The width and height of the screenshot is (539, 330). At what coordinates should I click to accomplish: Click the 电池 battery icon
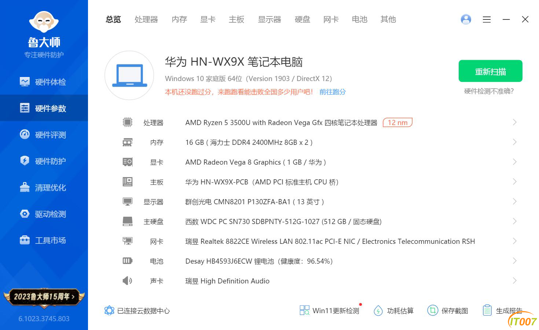(x=127, y=261)
